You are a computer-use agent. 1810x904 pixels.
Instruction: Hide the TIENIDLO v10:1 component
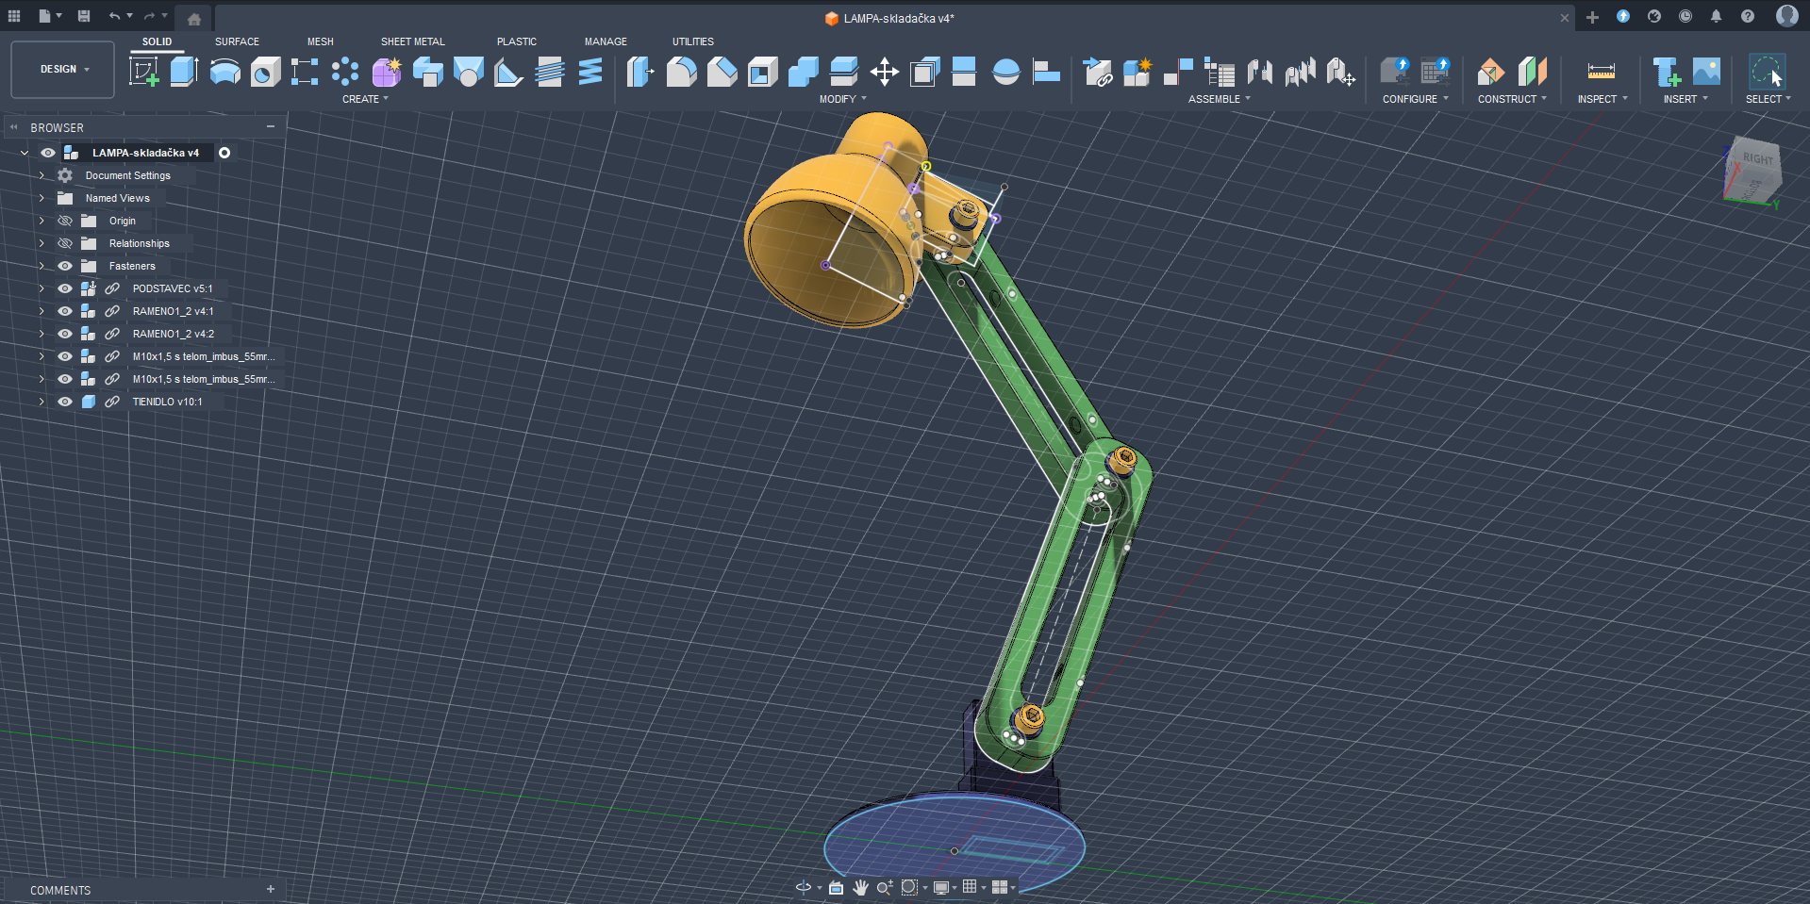click(65, 402)
